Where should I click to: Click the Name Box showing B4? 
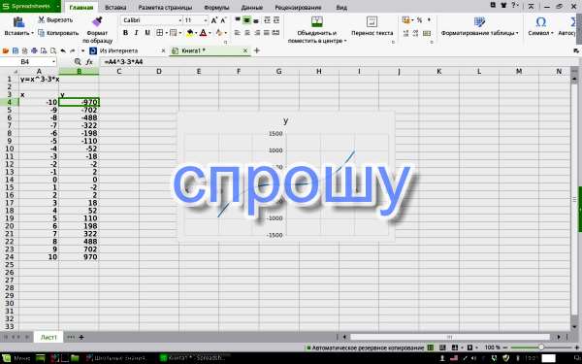point(28,62)
